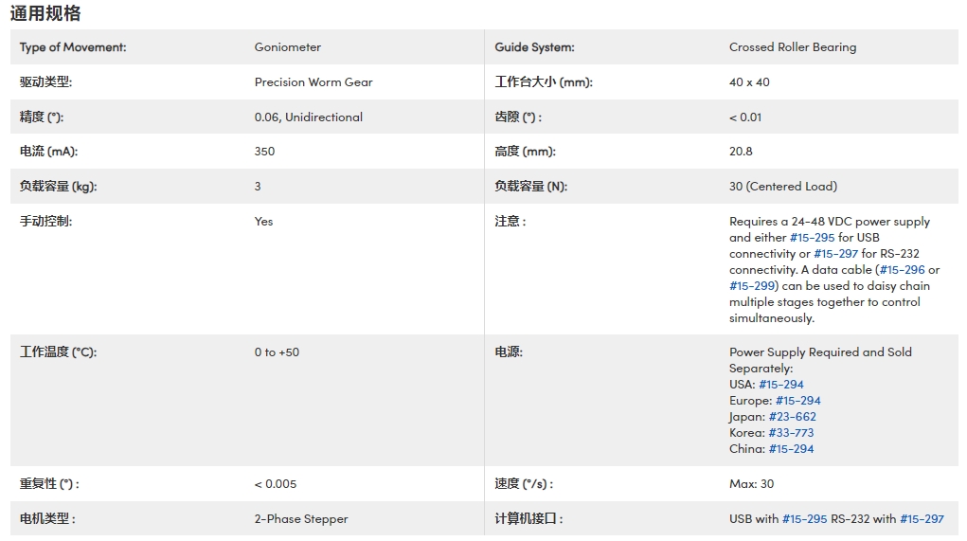This screenshot has height=541, width=967.
Task: Select the 2-Phase Stepper motor type text
Action: [x=301, y=519]
